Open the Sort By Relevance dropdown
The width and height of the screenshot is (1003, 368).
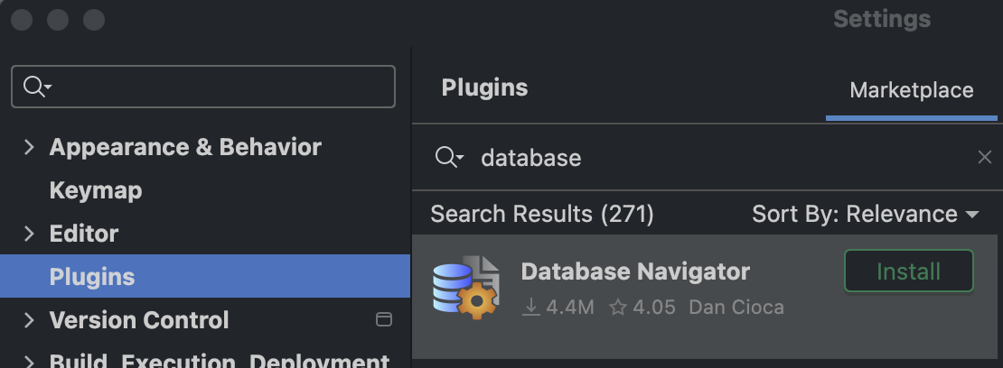866,215
